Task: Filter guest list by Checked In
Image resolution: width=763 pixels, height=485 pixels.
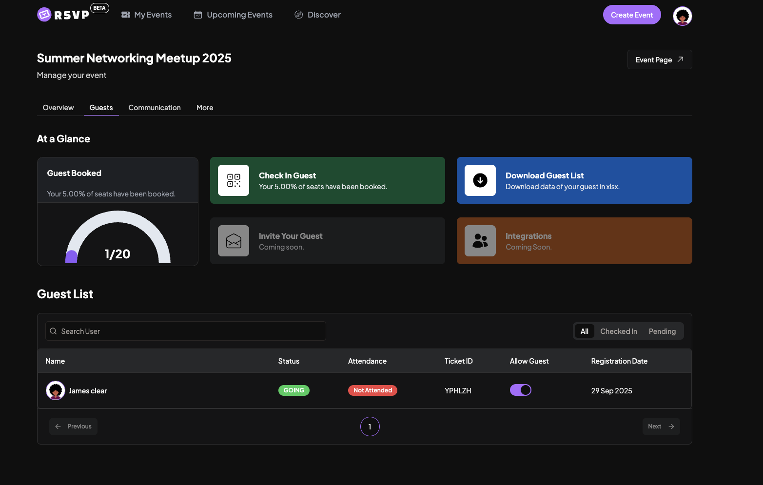Action: click(x=618, y=331)
